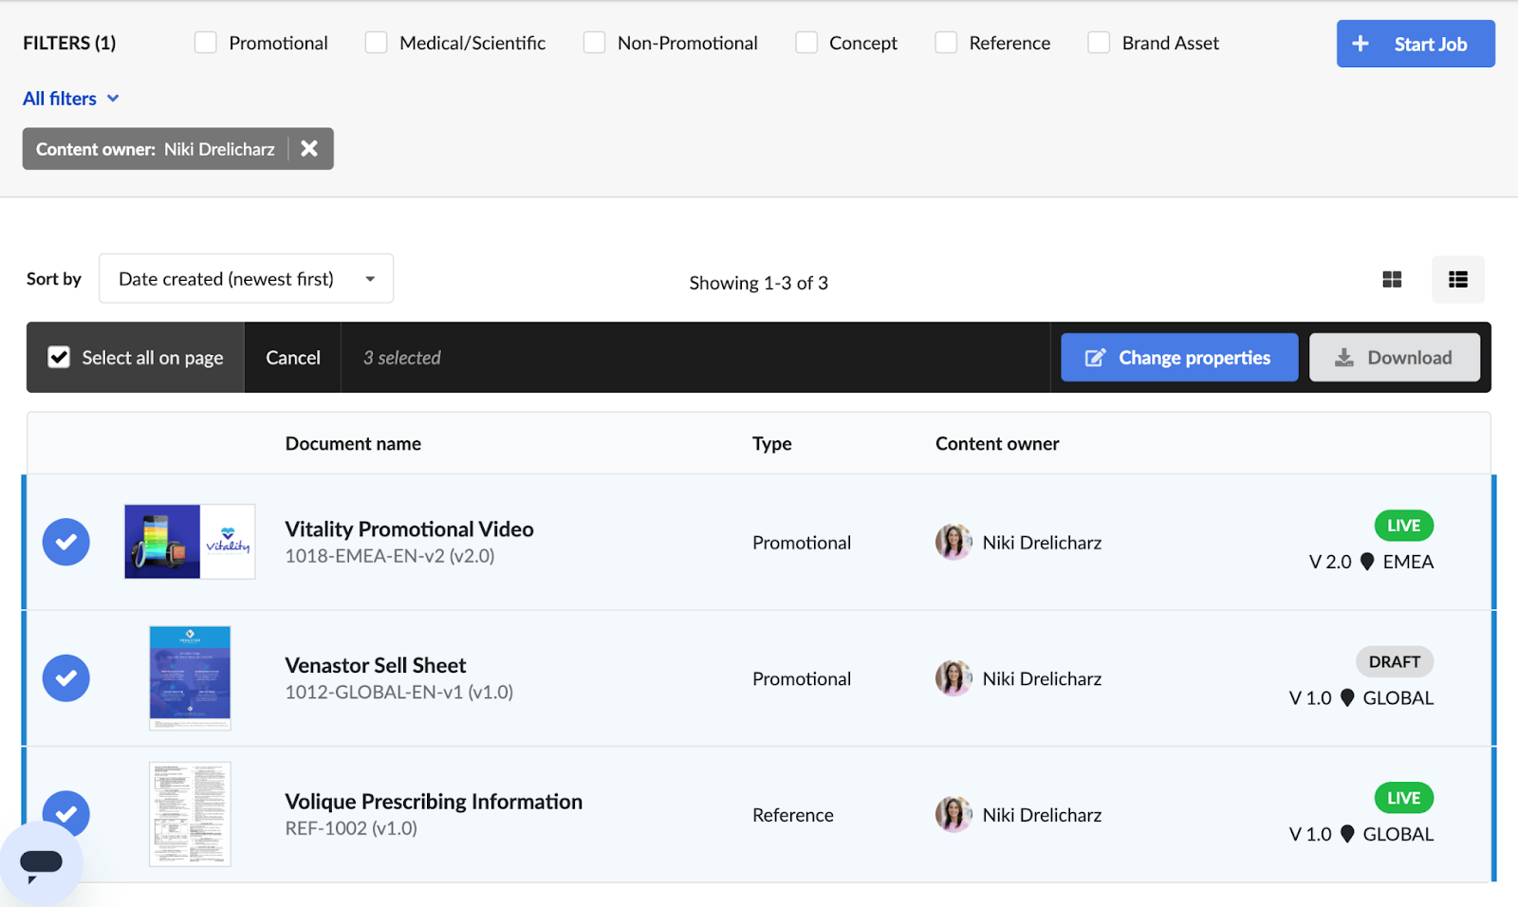1518x907 pixels.
Task: Click the Start Job button
Action: [1416, 44]
